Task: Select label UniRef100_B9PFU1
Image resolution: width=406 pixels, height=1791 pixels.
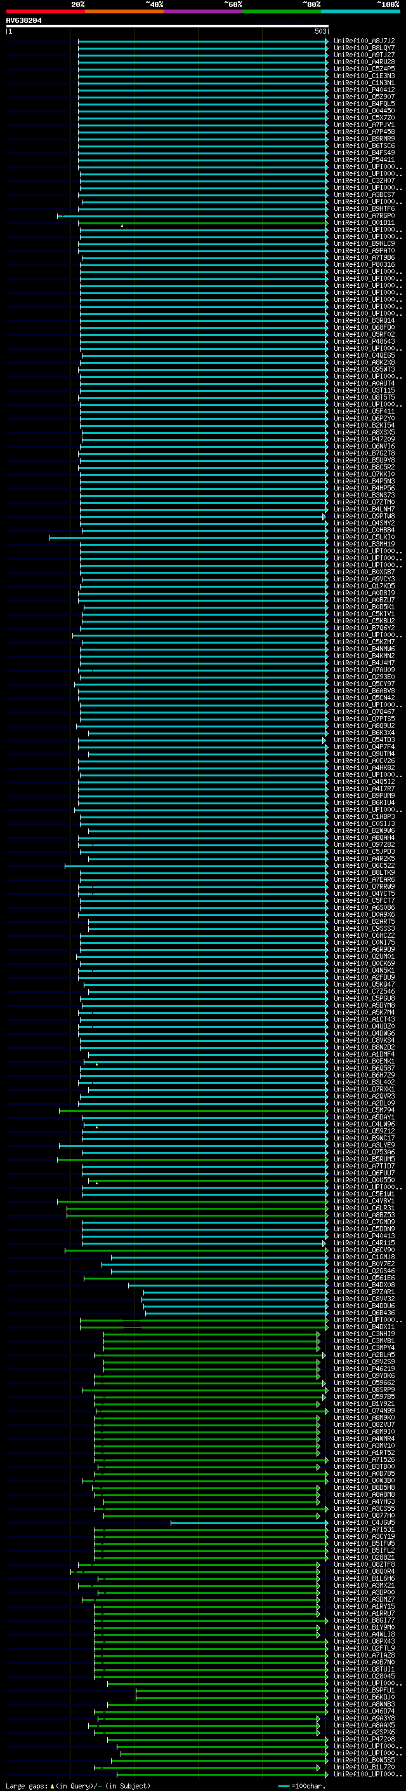Action: click(364, 1691)
